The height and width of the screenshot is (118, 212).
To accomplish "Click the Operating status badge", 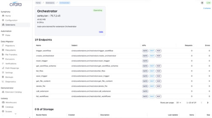I will pos(98,10).
